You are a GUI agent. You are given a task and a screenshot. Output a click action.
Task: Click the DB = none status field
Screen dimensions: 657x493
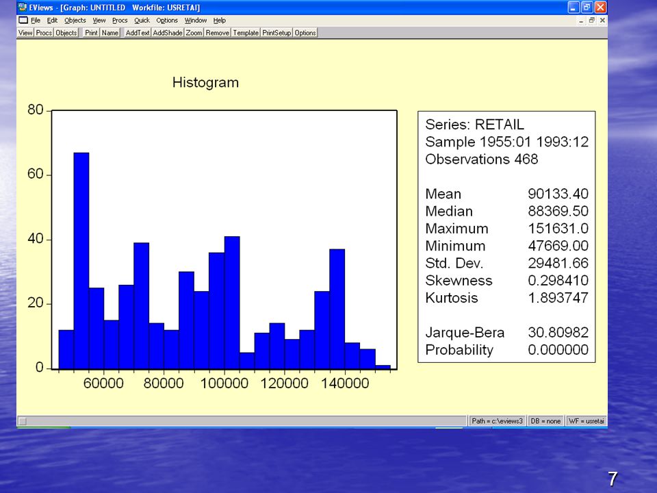pos(545,421)
